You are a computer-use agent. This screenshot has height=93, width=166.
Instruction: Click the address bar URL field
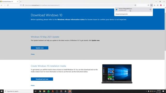[78, 5]
